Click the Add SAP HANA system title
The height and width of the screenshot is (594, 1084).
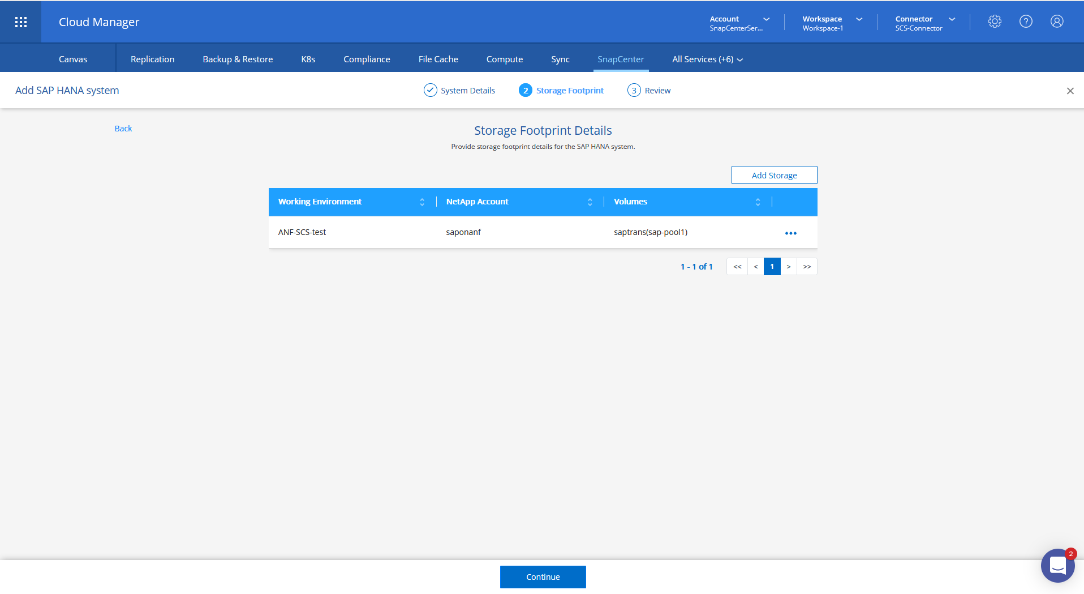click(x=67, y=91)
